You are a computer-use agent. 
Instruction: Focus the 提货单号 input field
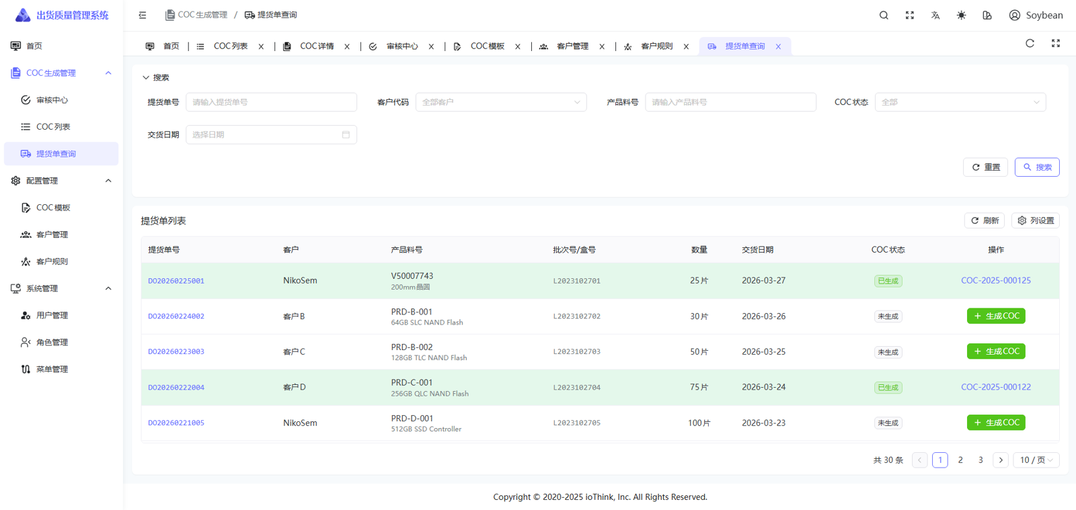click(271, 102)
